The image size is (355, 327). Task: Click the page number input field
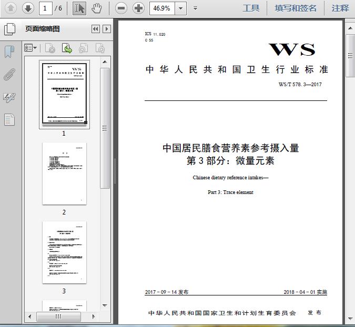pos(47,8)
